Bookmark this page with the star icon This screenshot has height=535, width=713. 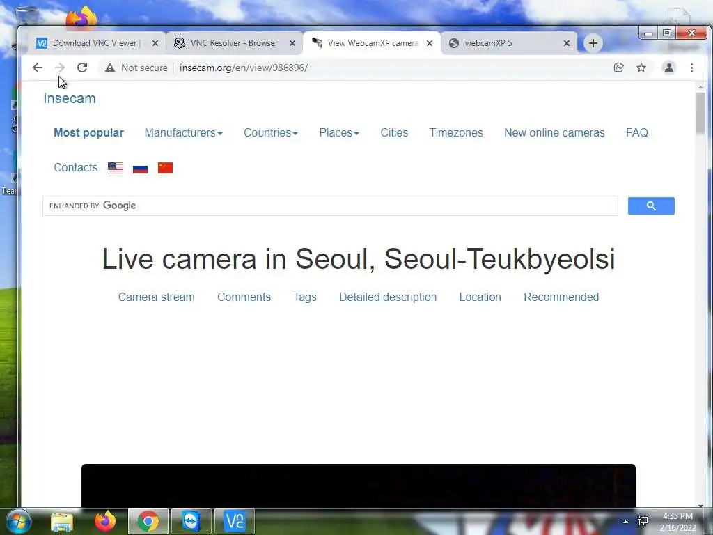(641, 68)
